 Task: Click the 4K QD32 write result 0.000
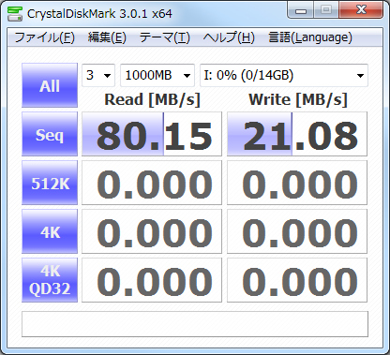point(297,280)
